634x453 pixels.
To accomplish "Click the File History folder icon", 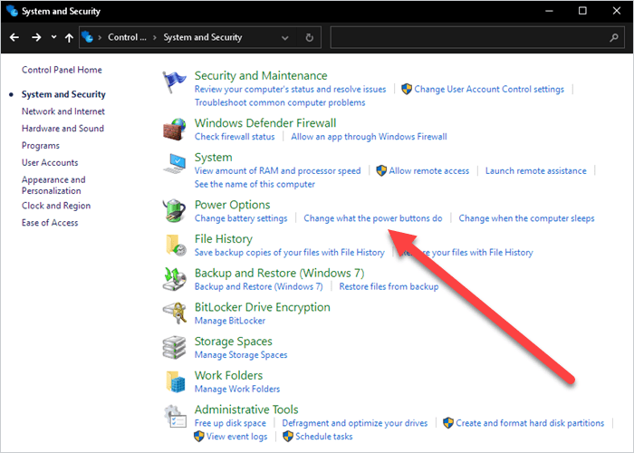I will pyautogui.click(x=176, y=246).
